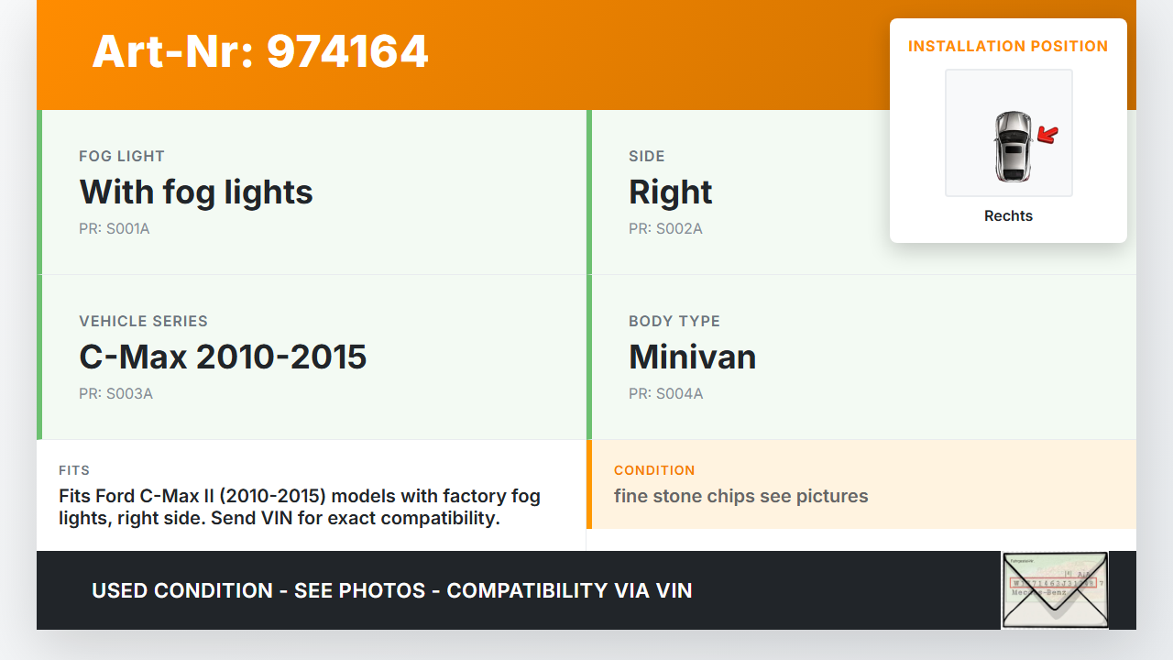Click the PR: S001A code
The width and height of the screenshot is (1173, 660).
(x=114, y=229)
